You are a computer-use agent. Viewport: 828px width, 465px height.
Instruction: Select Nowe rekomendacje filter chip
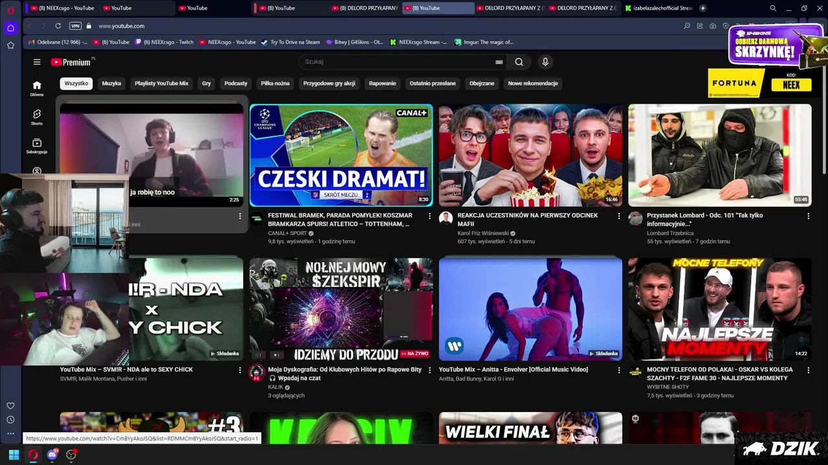point(533,83)
